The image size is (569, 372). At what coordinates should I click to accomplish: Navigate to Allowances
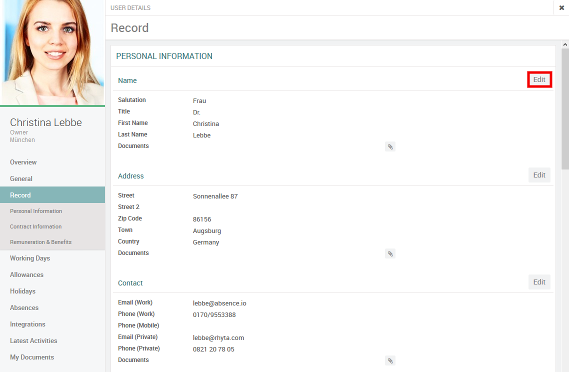pyautogui.click(x=26, y=274)
